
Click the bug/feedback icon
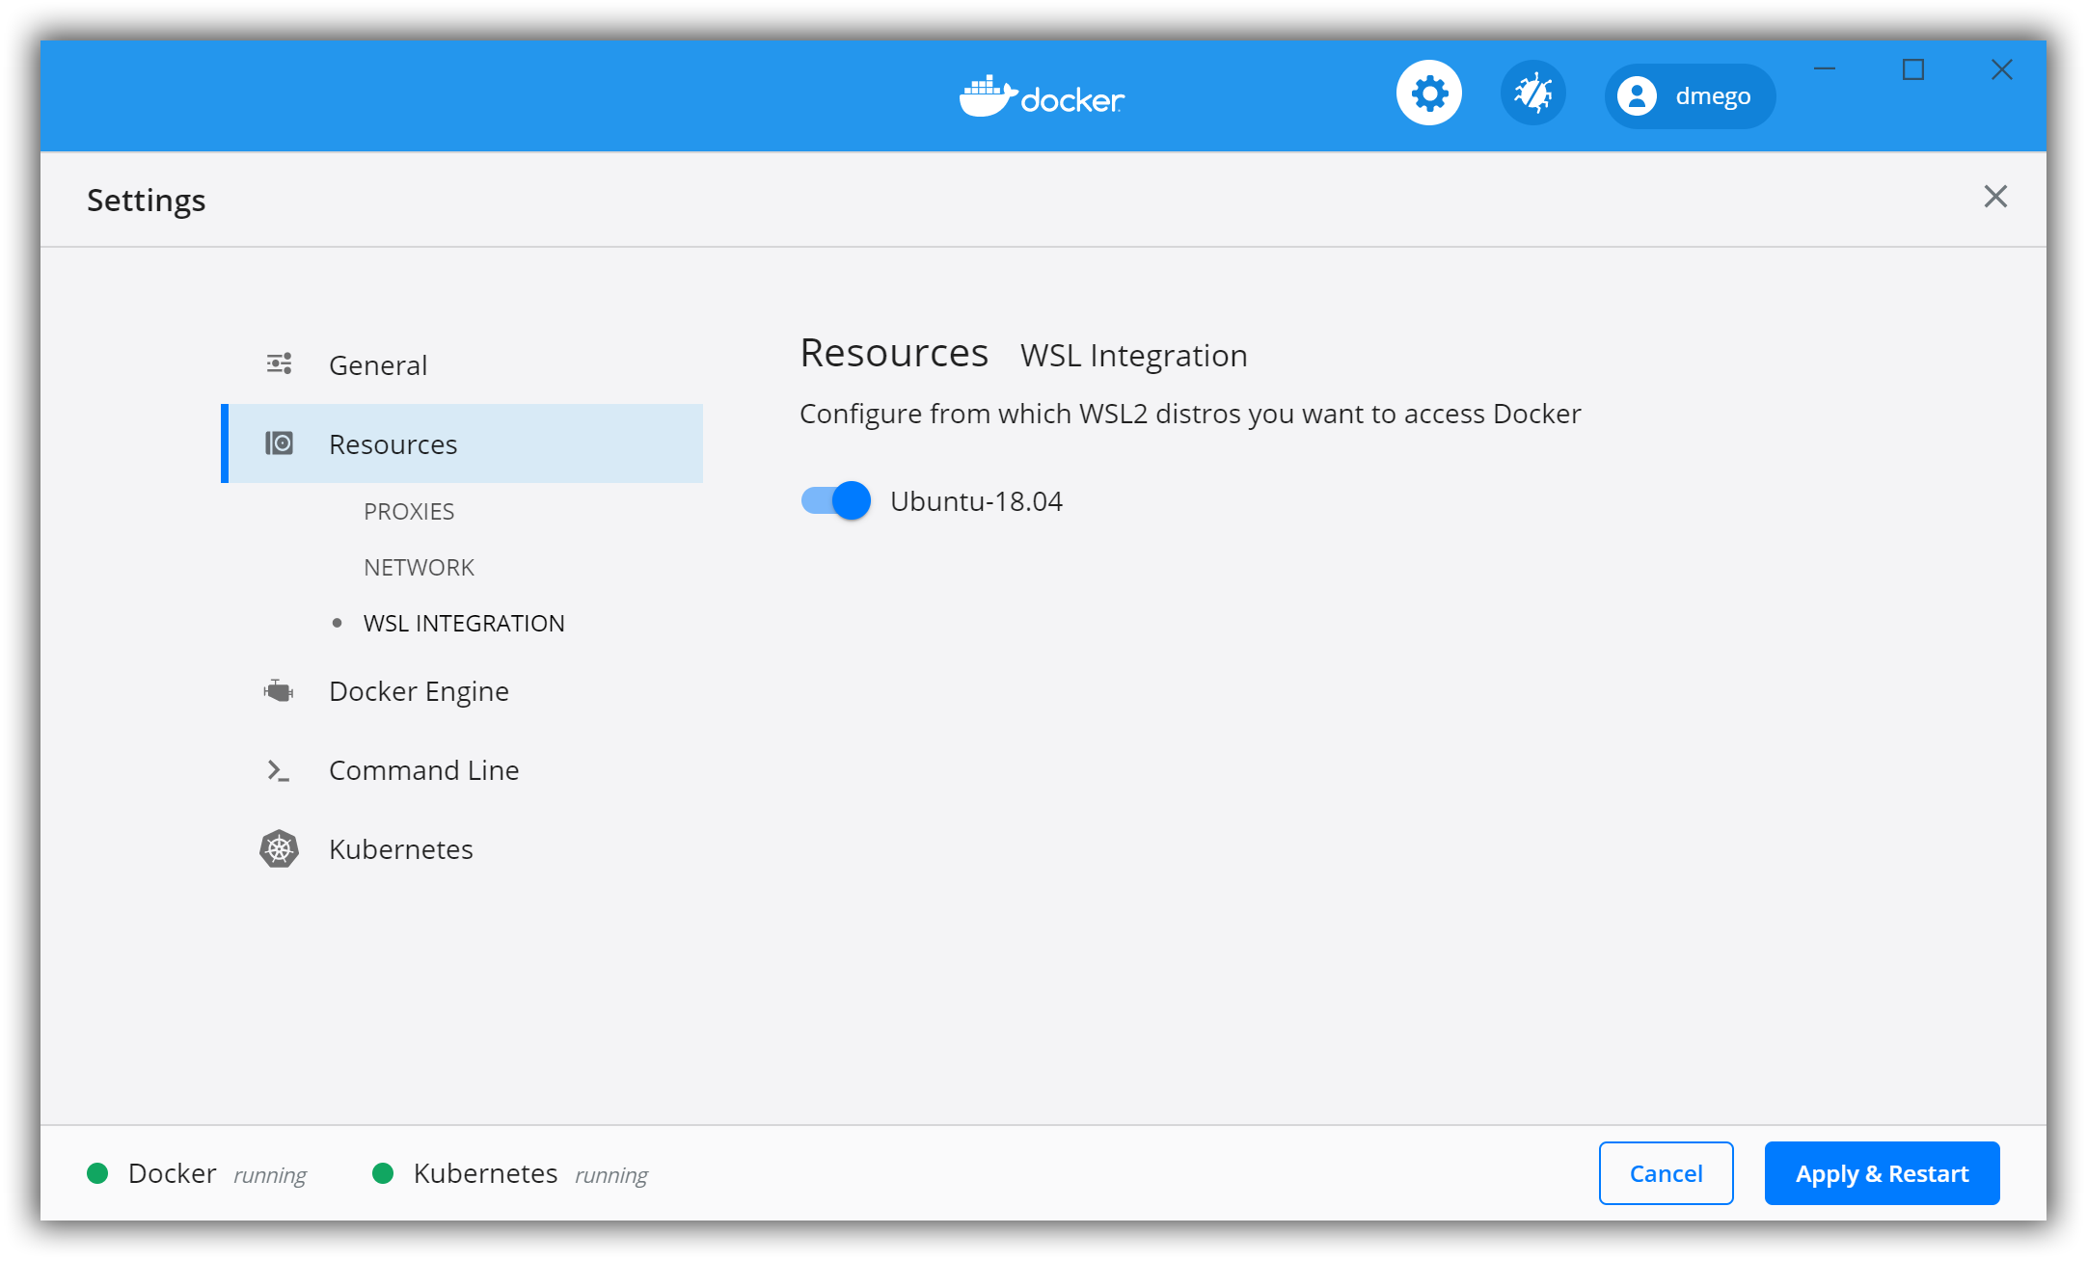coord(1534,94)
